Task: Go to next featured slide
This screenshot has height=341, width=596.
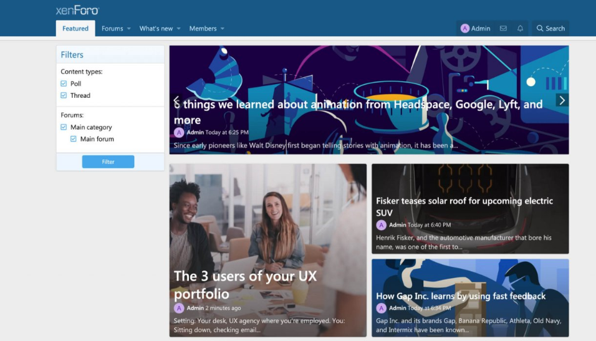Action: 562,100
